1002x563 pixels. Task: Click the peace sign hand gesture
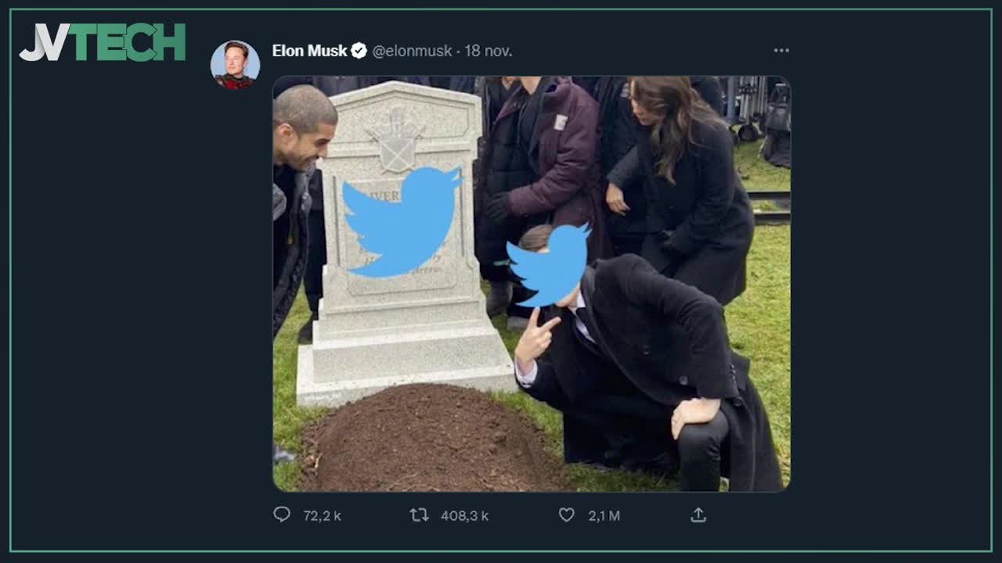tap(536, 336)
